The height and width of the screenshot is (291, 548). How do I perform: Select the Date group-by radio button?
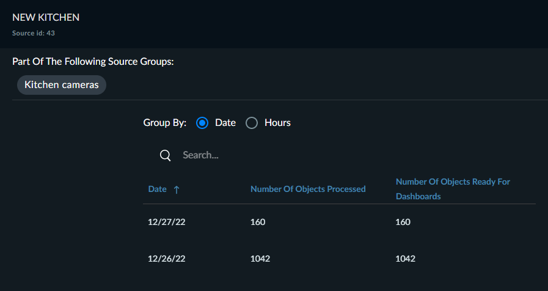pyautogui.click(x=202, y=123)
